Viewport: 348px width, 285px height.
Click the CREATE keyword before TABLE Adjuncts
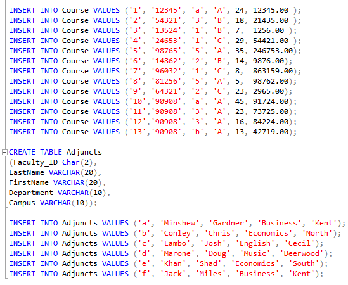(x=22, y=152)
